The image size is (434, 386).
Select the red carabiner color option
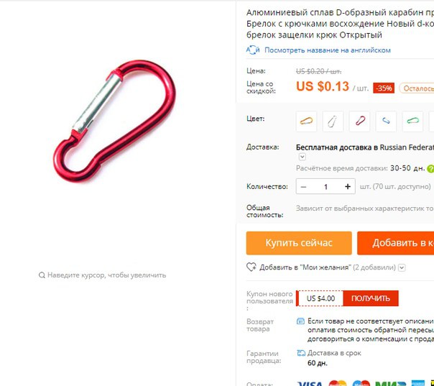point(359,121)
